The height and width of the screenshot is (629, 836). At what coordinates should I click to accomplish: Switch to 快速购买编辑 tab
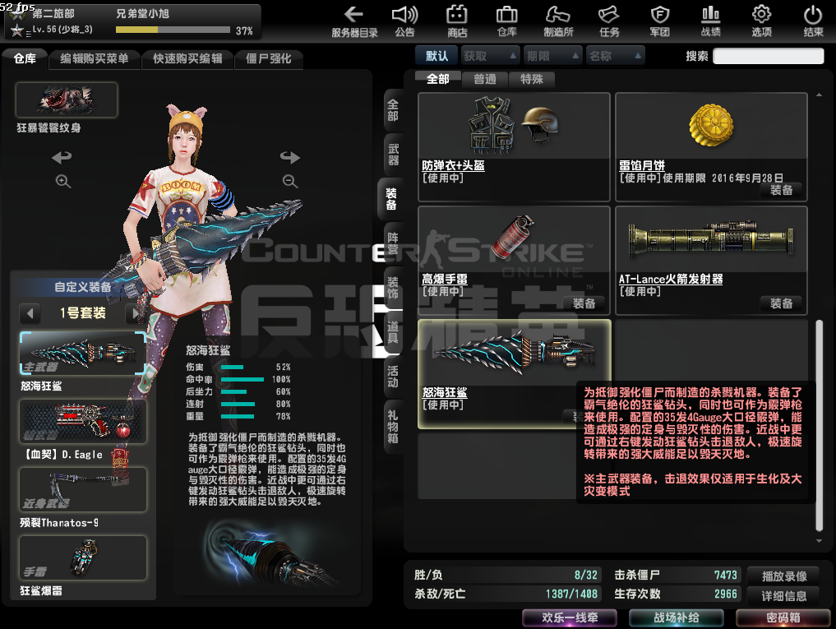point(187,58)
